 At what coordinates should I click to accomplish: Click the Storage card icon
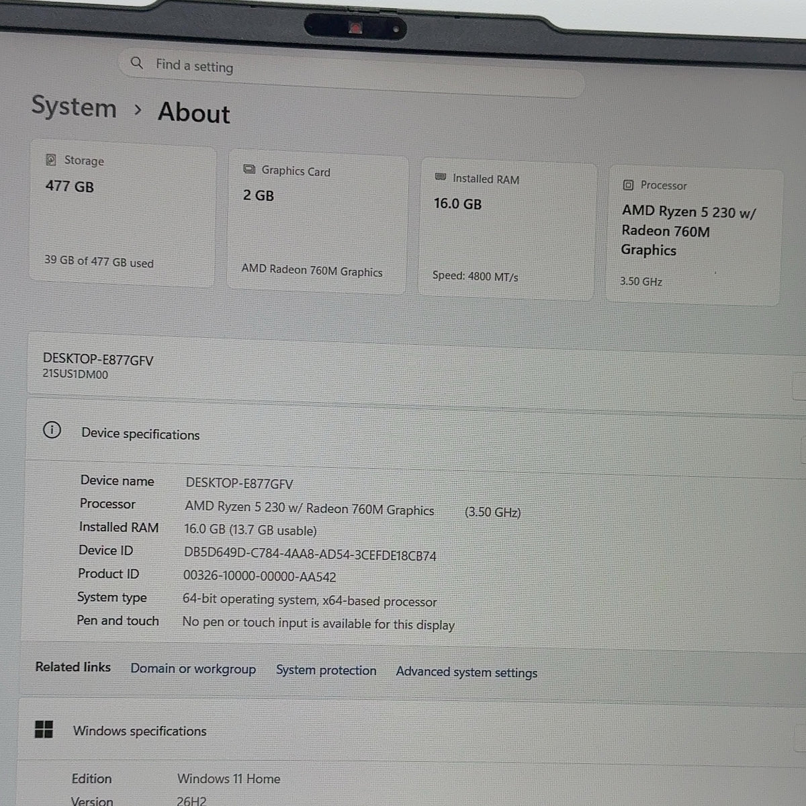(x=51, y=159)
